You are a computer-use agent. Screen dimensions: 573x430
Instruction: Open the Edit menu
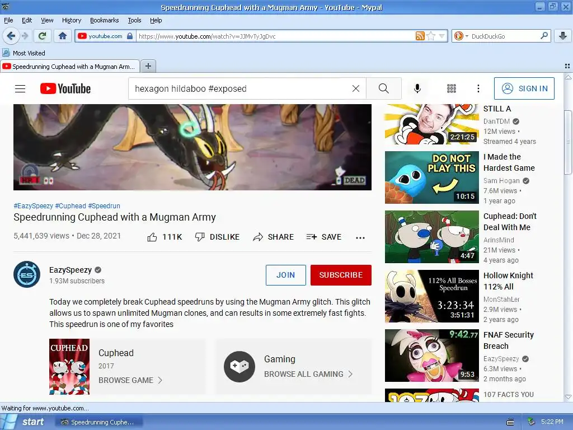(x=27, y=20)
